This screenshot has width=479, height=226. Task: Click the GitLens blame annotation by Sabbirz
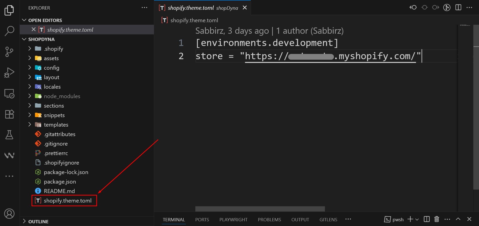[x=269, y=31]
